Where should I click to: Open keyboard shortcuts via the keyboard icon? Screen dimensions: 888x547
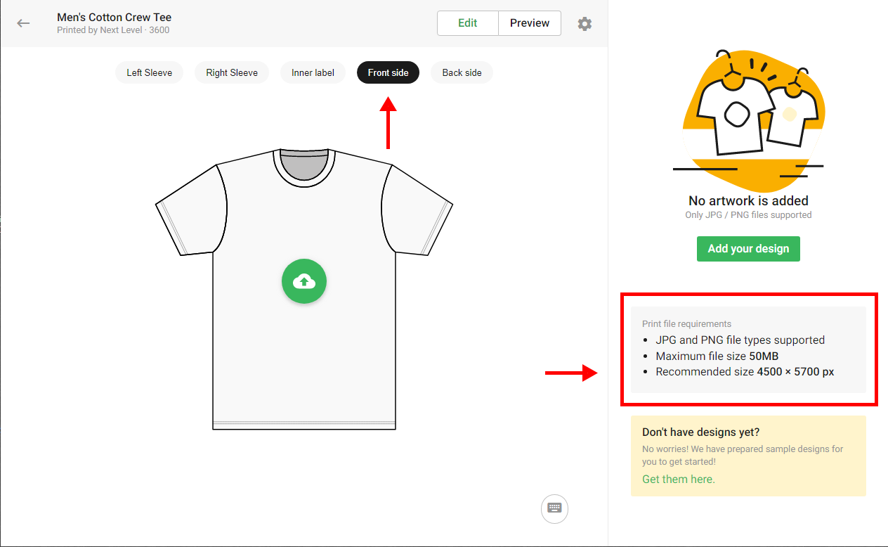click(x=554, y=508)
